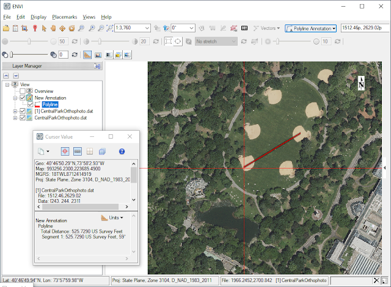Activate the Swipe view icon
This screenshot has height=287, width=391.
coord(128,55)
